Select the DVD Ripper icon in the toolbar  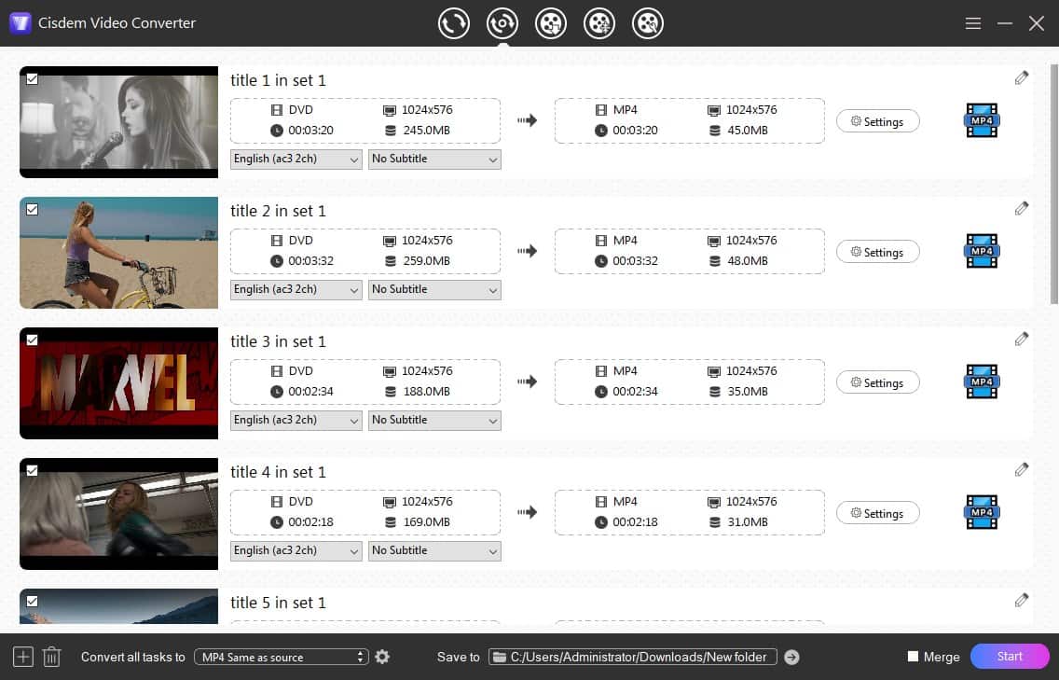click(x=502, y=23)
